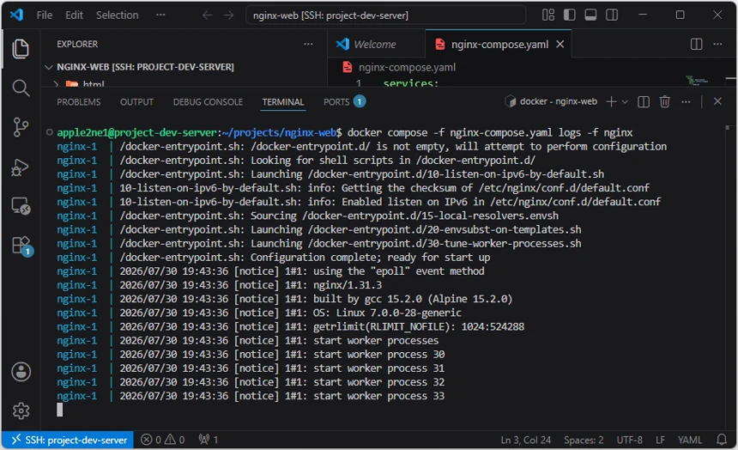738x450 pixels.
Task: Go forward with the right arrow
Action: [x=229, y=15]
